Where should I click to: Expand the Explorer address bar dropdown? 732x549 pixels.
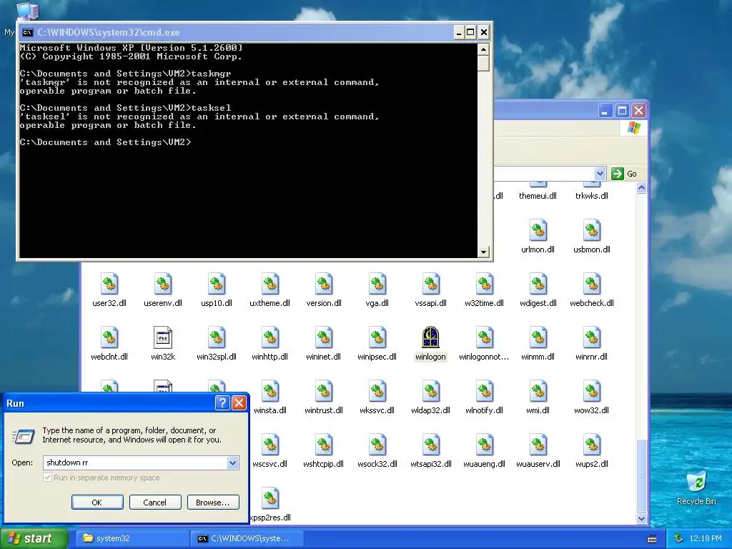click(x=600, y=174)
